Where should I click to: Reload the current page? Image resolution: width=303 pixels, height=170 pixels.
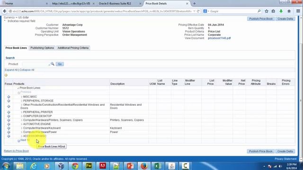point(198,11)
